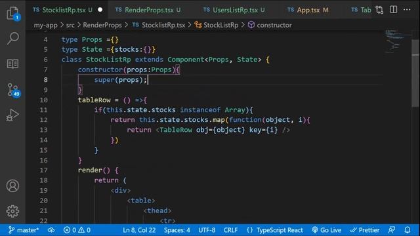Image resolution: width=420 pixels, height=236 pixels.
Task: Click src in breadcrumb
Action: tap(70, 25)
